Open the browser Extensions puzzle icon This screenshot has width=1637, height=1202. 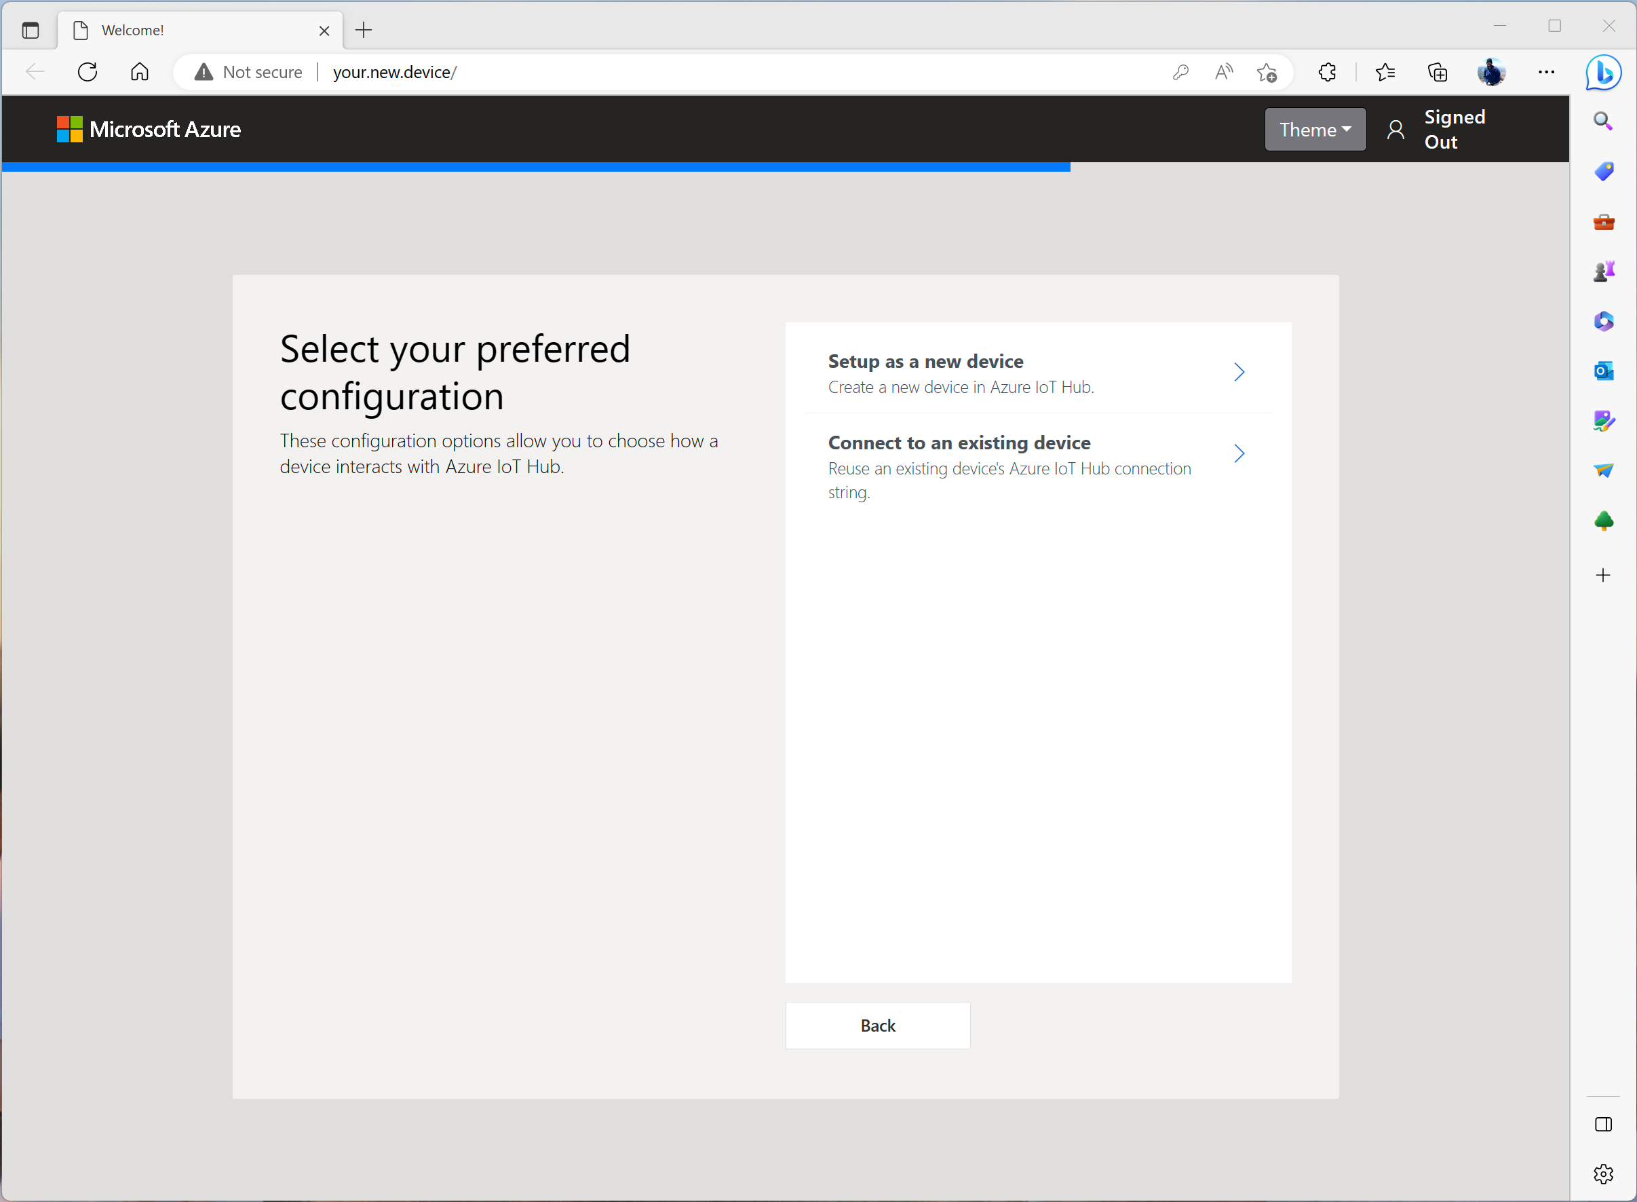pos(1327,72)
